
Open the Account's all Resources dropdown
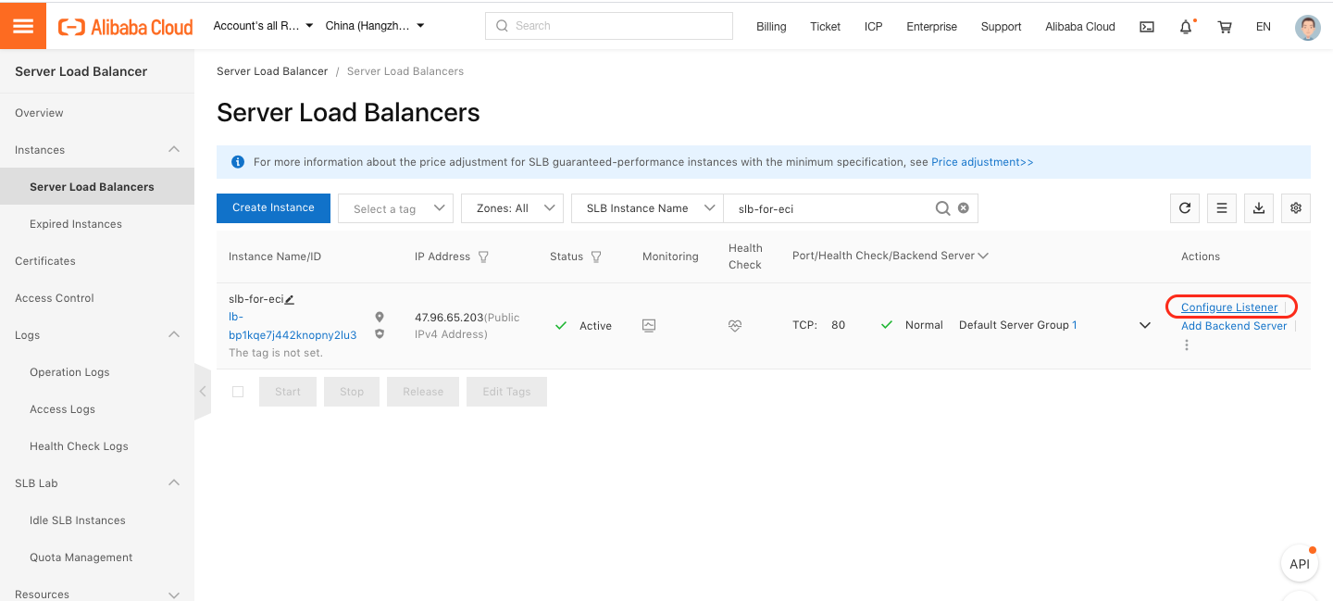pyautogui.click(x=263, y=26)
